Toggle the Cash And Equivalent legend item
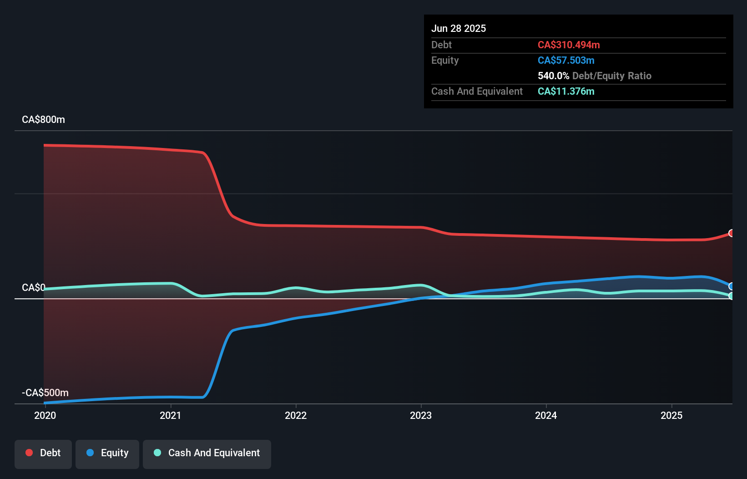 coord(207,454)
